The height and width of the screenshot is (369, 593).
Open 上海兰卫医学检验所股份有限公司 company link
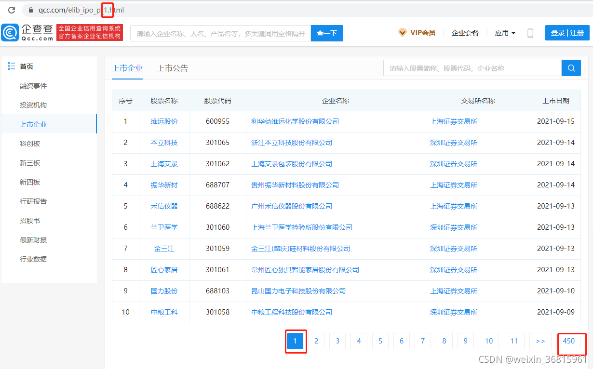point(302,227)
